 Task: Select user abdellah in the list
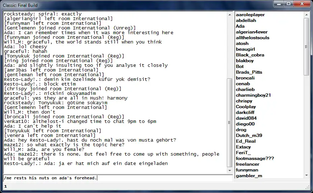point(246,20)
